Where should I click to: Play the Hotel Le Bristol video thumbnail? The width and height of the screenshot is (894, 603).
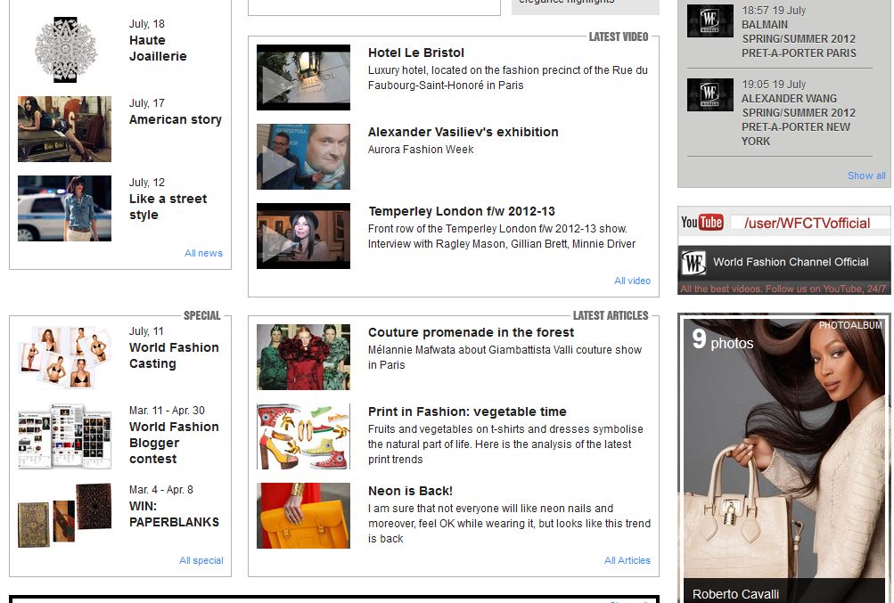(x=303, y=77)
